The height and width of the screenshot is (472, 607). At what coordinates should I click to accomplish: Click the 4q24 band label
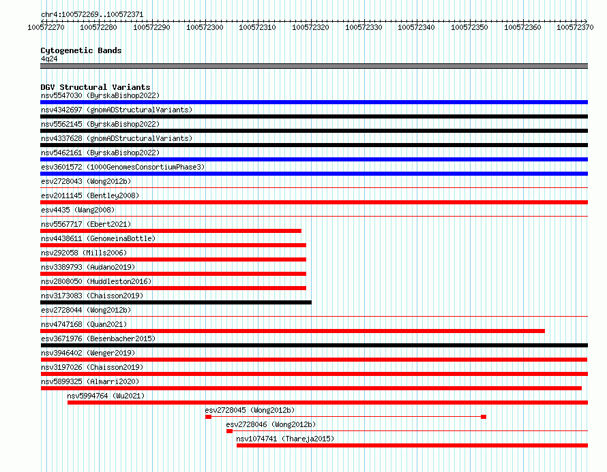(x=49, y=59)
